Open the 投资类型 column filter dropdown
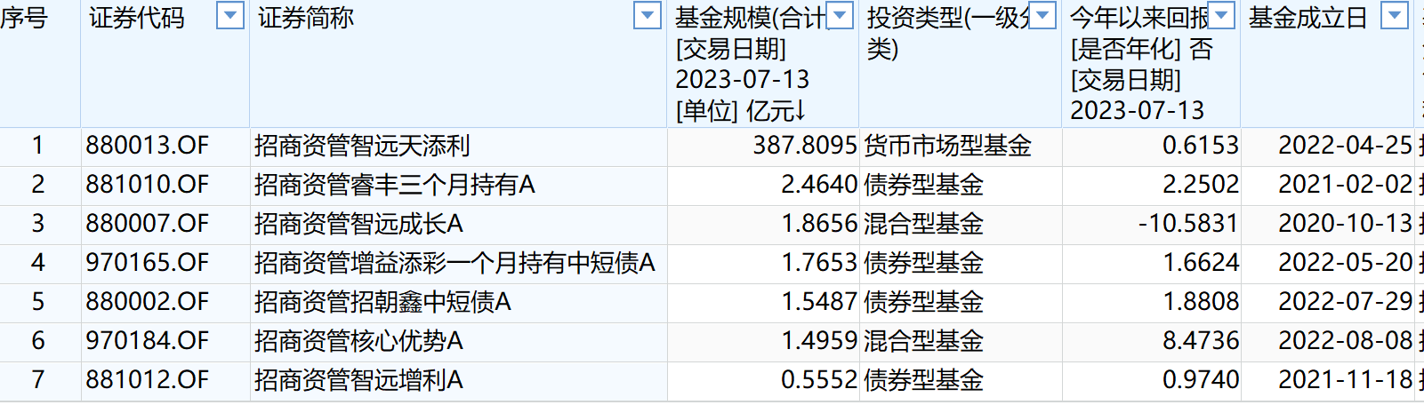The width and height of the screenshot is (1424, 405). 1042,16
